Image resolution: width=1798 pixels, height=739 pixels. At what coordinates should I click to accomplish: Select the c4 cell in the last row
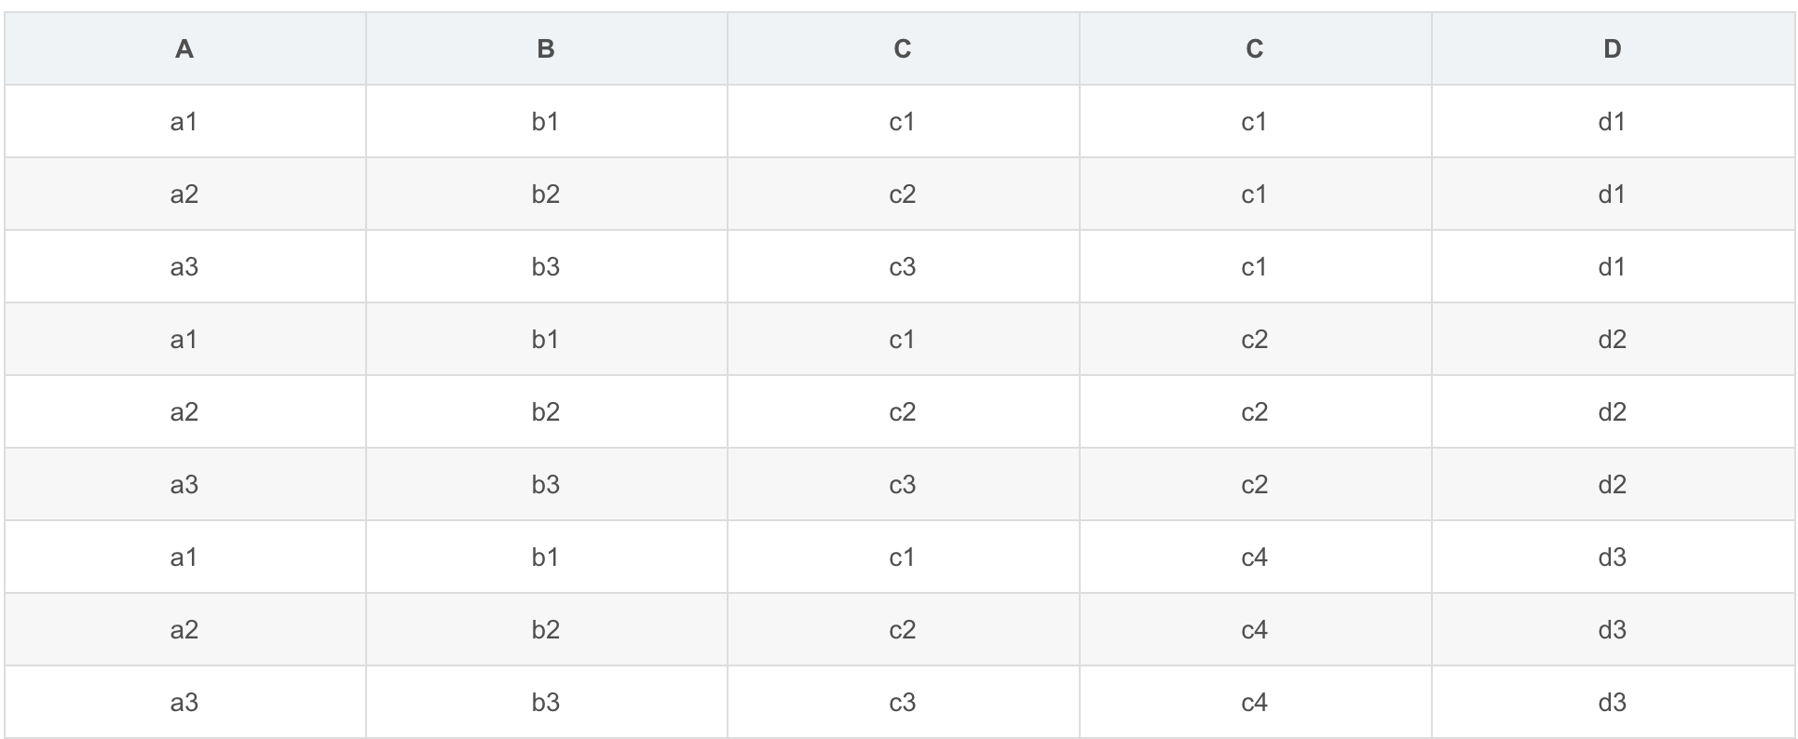click(x=1254, y=703)
